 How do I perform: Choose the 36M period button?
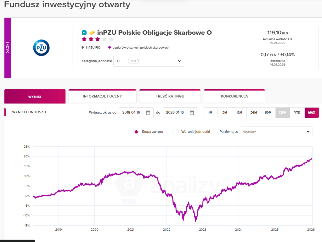[x=254, y=113]
